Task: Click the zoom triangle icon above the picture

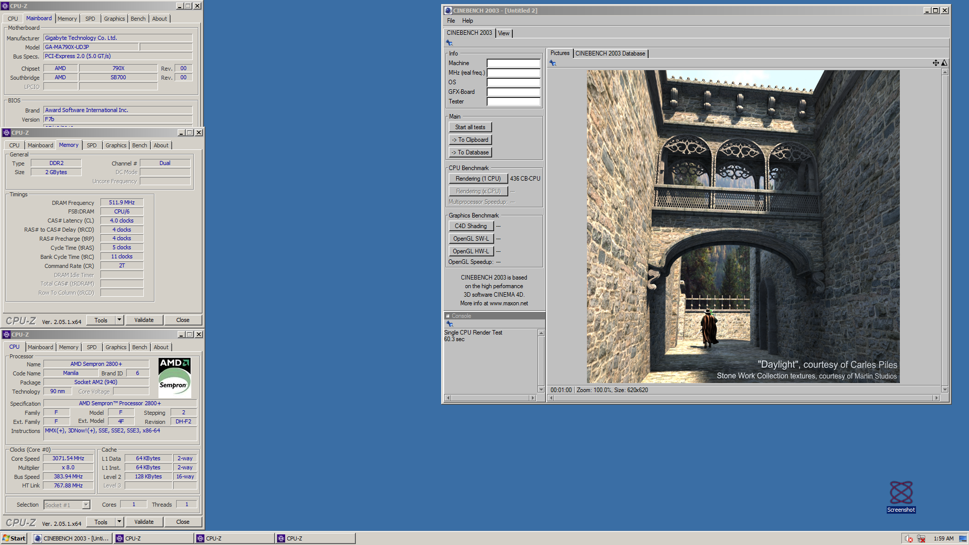Action: coord(944,63)
